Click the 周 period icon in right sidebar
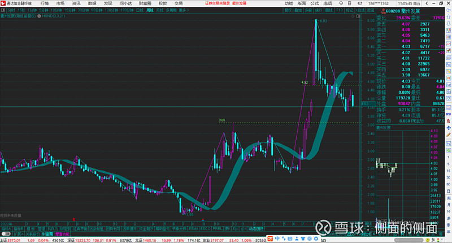Screen dimensions: 452x243 [449, 198]
